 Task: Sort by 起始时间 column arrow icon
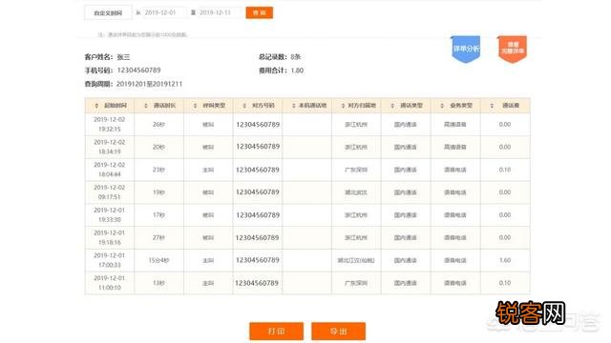[x=96, y=106]
